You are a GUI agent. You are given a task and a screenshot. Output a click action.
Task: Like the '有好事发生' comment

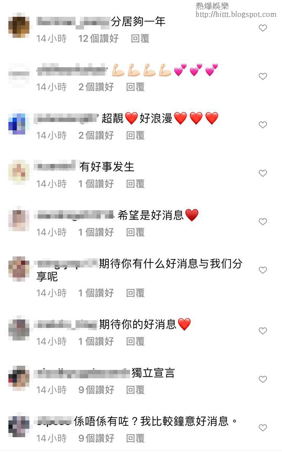point(263,173)
